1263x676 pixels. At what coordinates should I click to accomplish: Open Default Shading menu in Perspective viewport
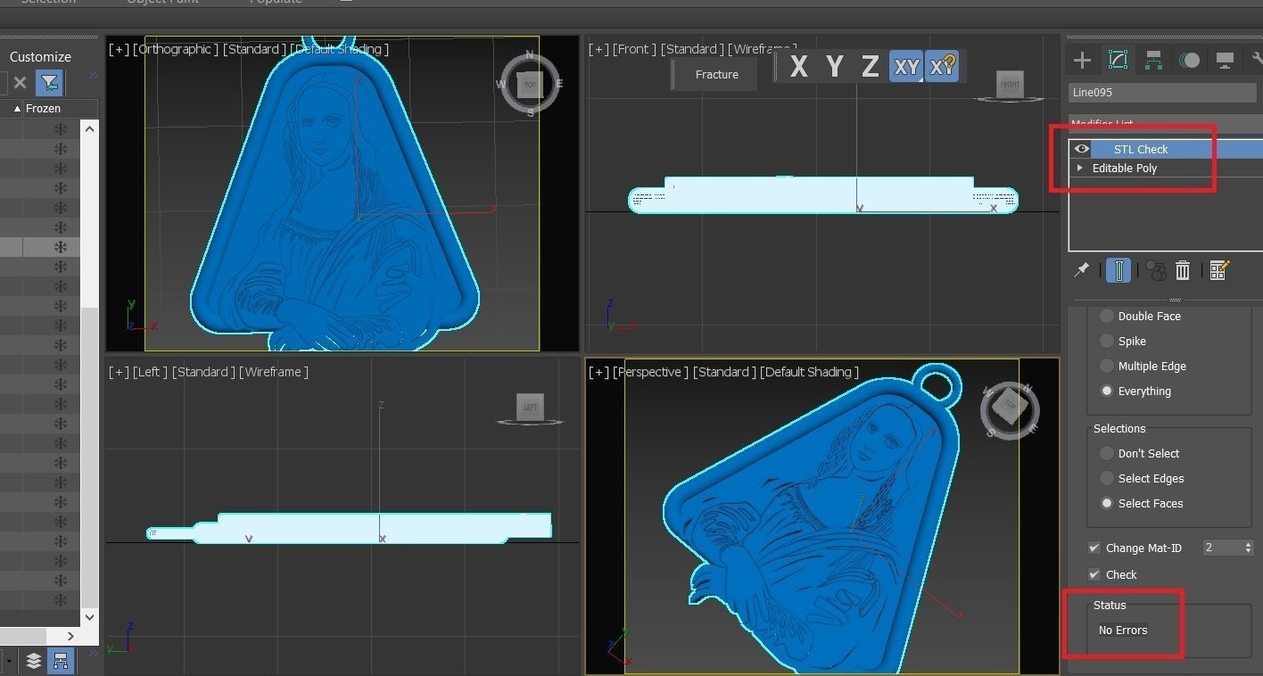click(x=810, y=372)
